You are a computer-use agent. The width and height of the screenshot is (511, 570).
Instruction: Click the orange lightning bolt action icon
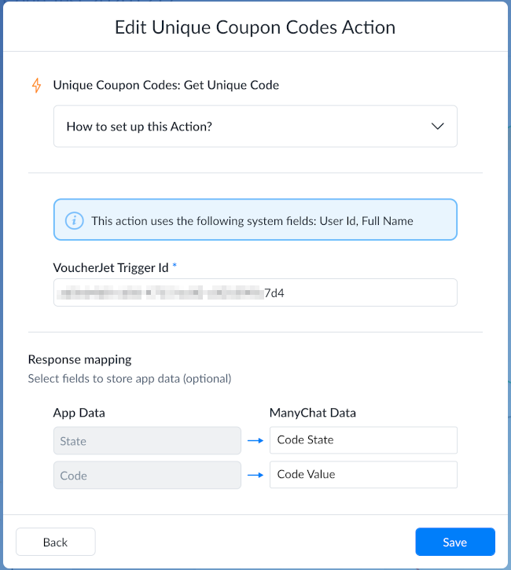36,86
